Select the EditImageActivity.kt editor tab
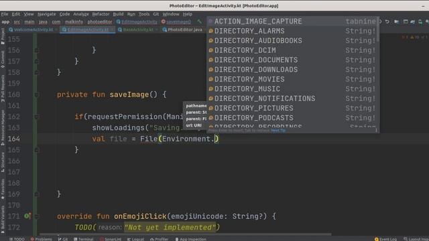 (x=88, y=29)
